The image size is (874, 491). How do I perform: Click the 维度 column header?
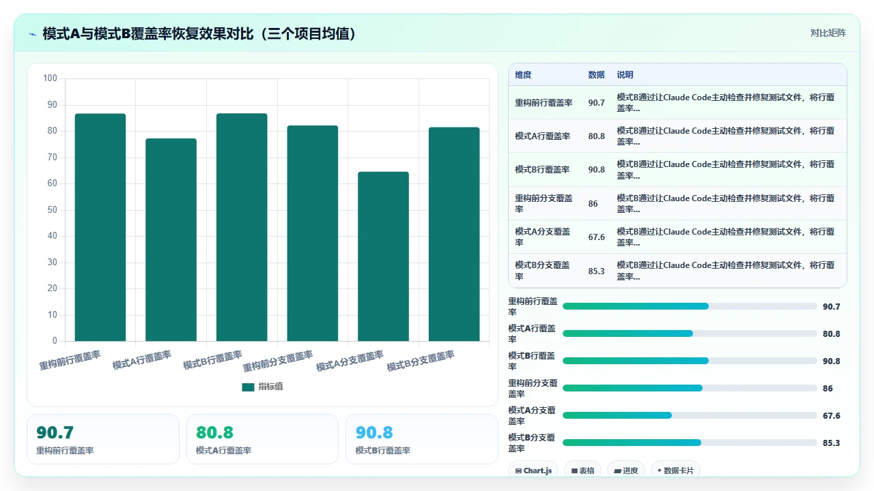(523, 75)
